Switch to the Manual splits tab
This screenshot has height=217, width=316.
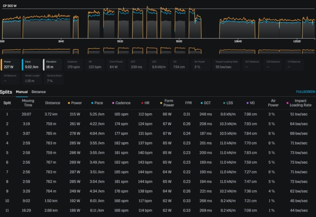point(22,92)
